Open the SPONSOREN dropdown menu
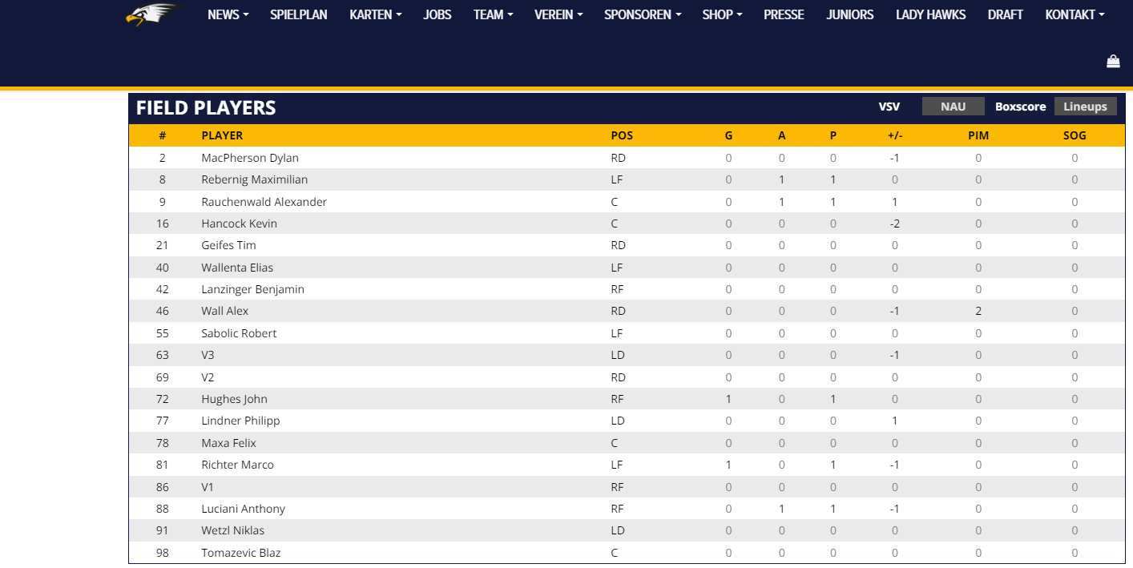 643,14
